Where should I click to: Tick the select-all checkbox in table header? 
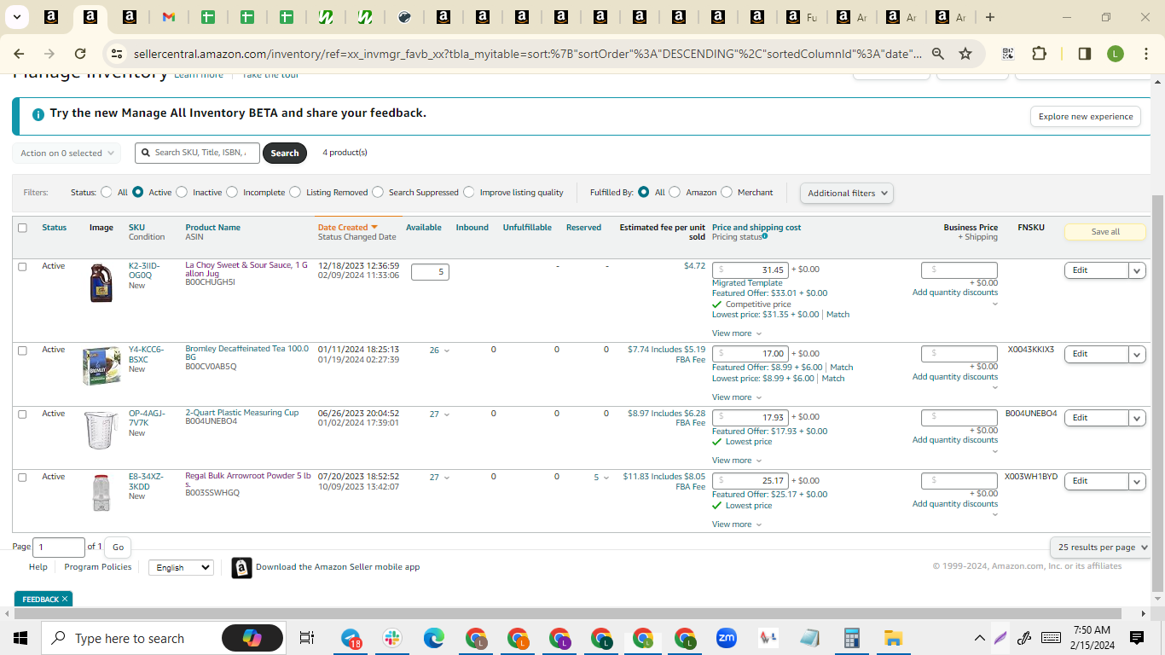[22, 228]
